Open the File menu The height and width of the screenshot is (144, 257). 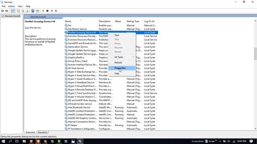(4, 6)
